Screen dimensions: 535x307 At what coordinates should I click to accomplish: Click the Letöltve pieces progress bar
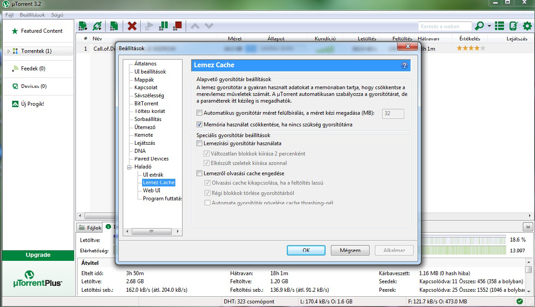point(464,240)
